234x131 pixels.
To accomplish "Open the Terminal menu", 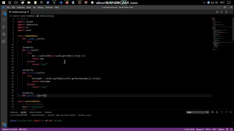I will (49, 7).
